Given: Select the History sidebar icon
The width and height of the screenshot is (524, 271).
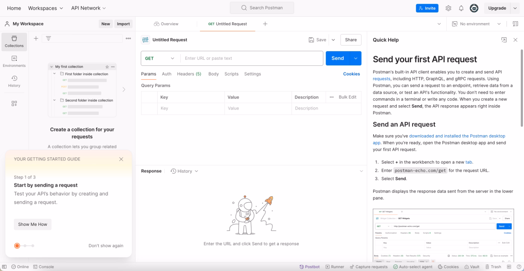Looking at the screenshot, I should click(14, 81).
